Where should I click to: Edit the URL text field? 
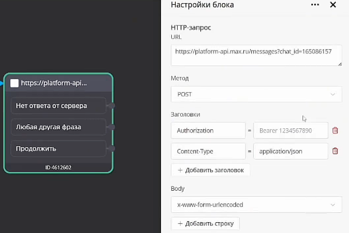[256, 55]
